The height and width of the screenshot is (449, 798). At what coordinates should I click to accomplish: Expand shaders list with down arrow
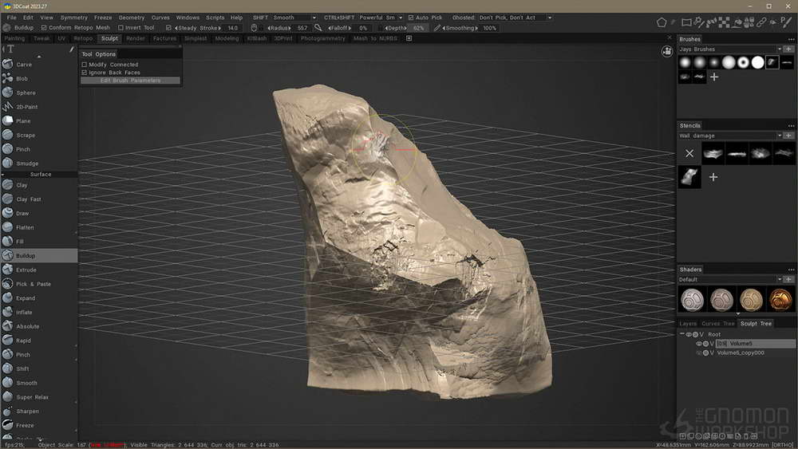(x=738, y=314)
